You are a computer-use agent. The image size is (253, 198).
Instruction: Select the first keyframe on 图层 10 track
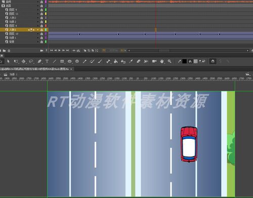(79, 34)
